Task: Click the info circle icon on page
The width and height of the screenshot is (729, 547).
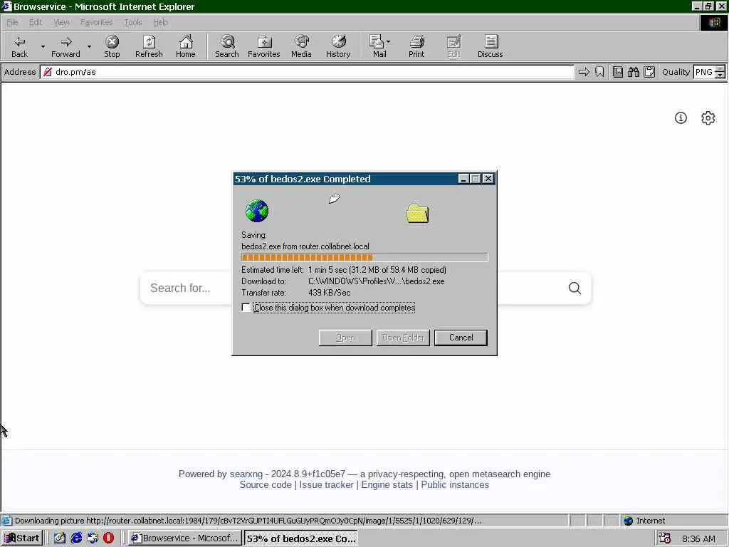Action: [681, 118]
